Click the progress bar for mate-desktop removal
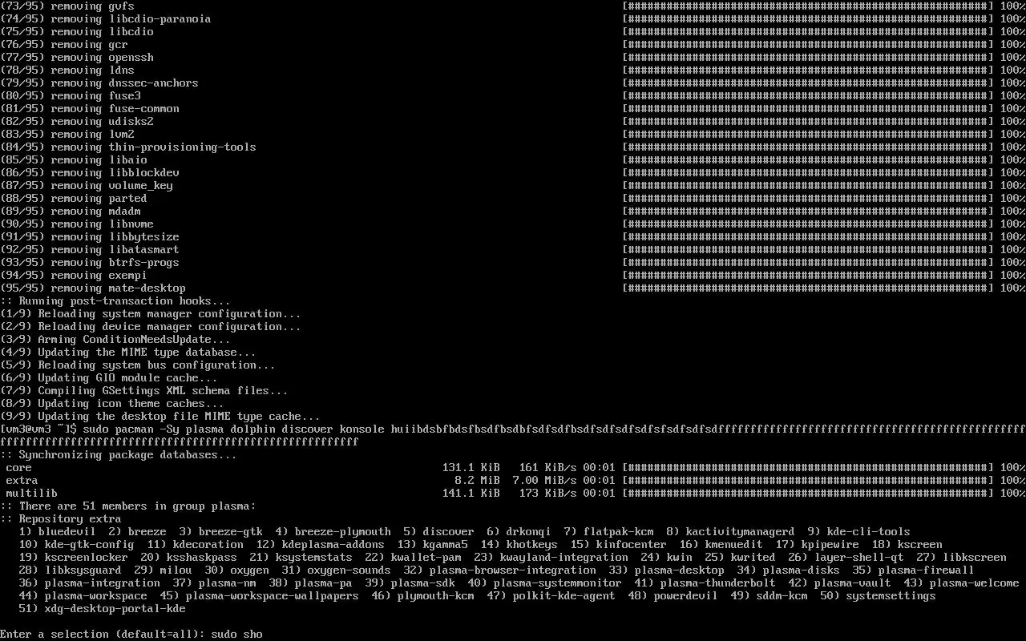Image resolution: width=1026 pixels, height=641 pixels. (x=808, y=288)
